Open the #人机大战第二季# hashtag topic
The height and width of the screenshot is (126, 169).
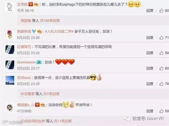pos(59,31)
